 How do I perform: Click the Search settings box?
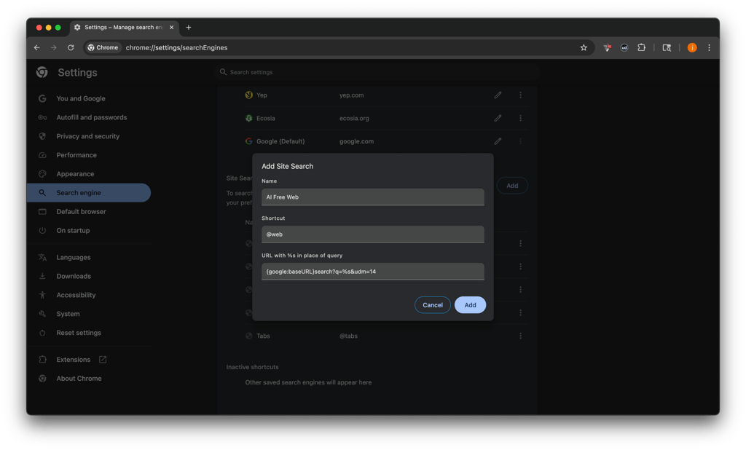pos(378,72)
